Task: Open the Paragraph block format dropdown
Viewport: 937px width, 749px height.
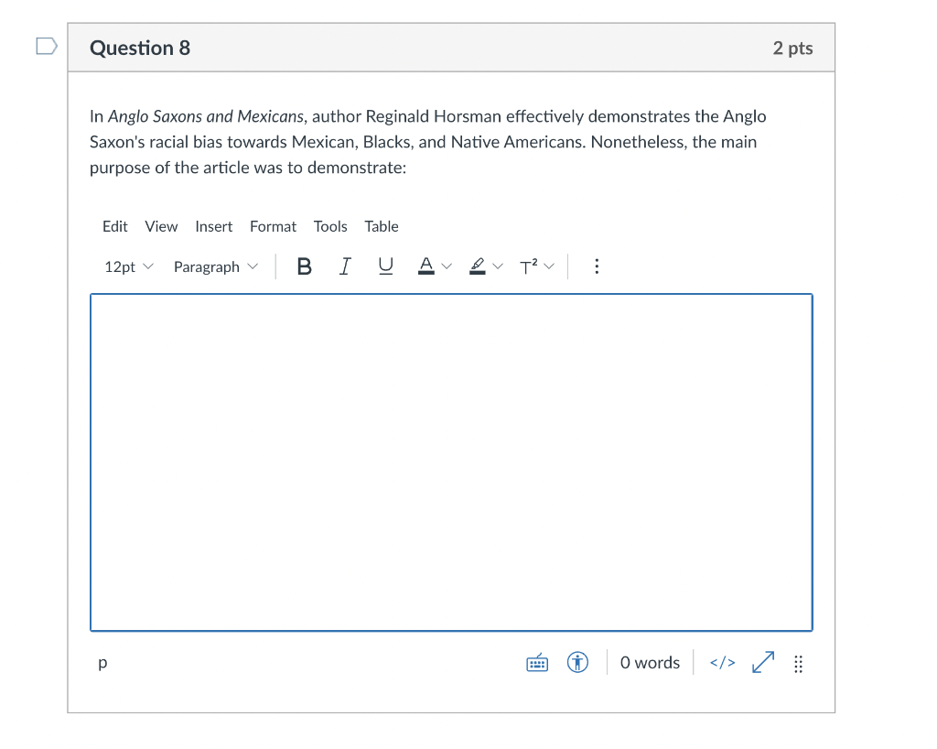Action: 215,267
